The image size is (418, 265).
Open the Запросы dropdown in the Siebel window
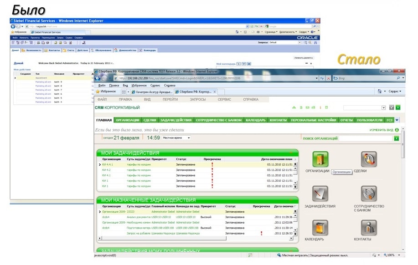point(299,43)
